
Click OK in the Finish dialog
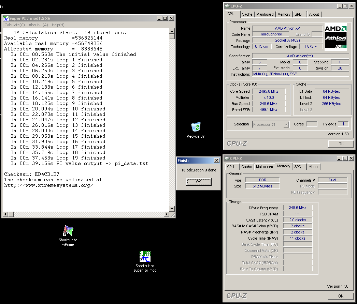(x=199, y=182)
